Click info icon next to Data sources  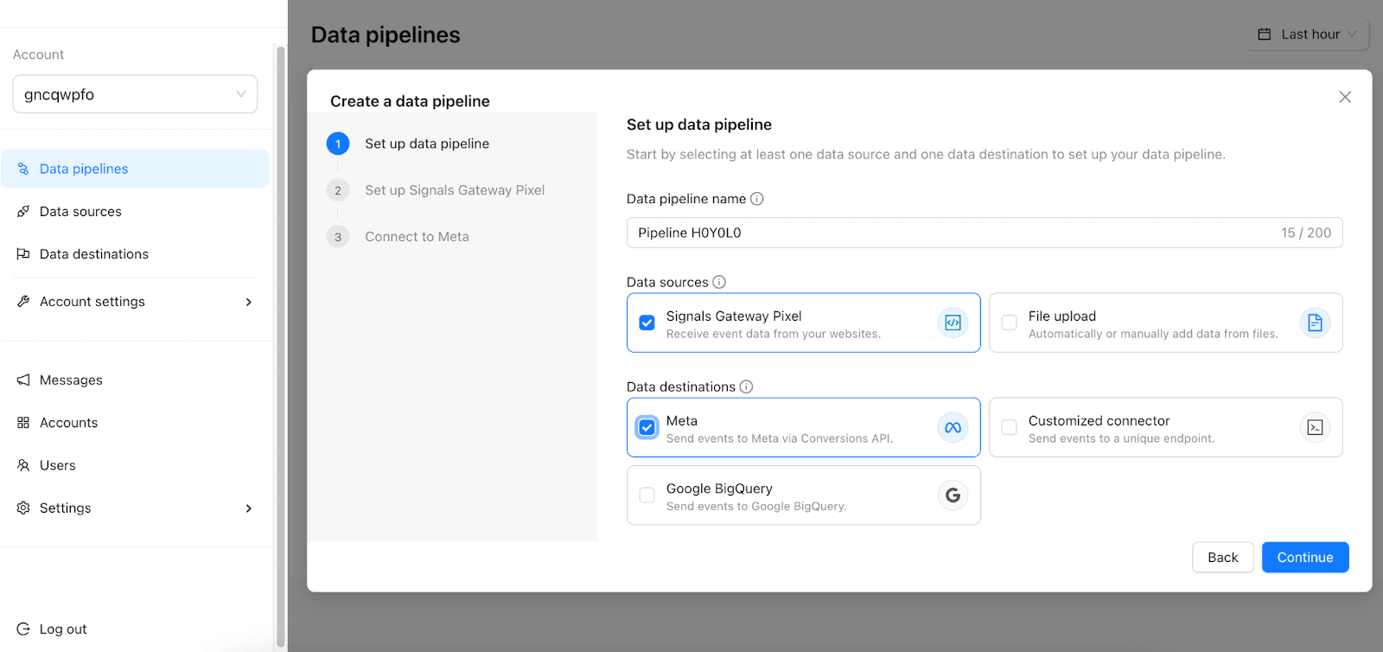tap(719, 282)
